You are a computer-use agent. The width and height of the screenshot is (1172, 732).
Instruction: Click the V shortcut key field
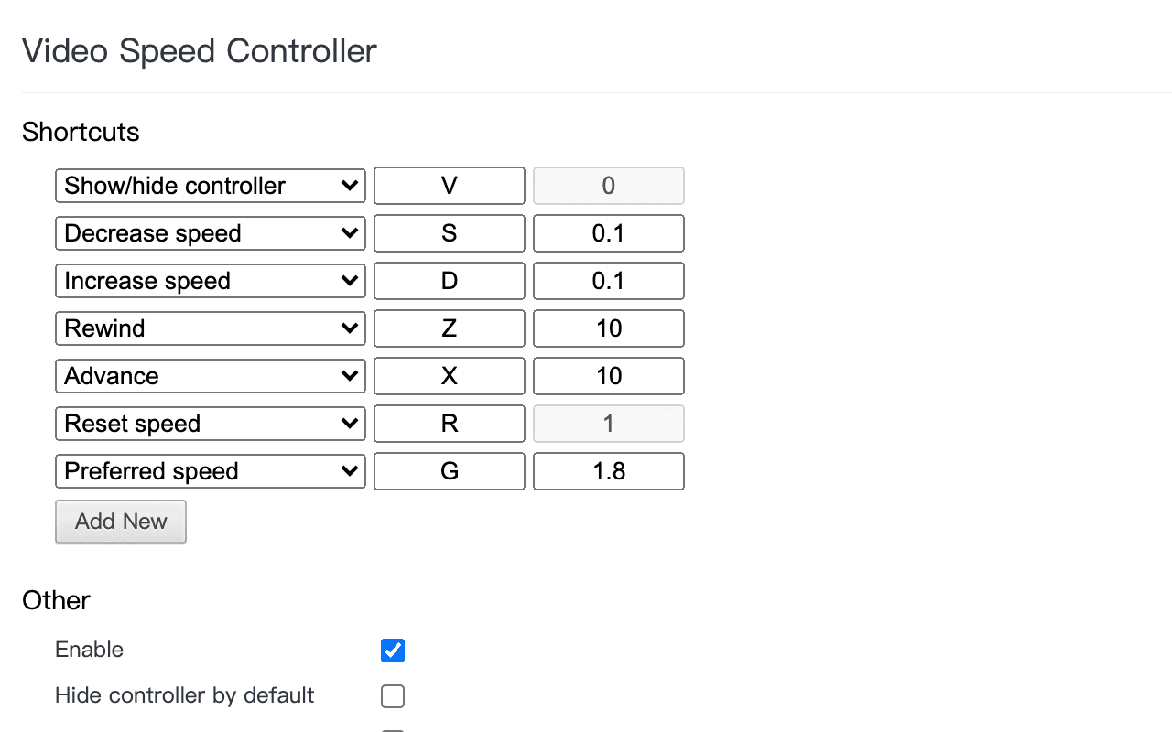coord(449,186)
